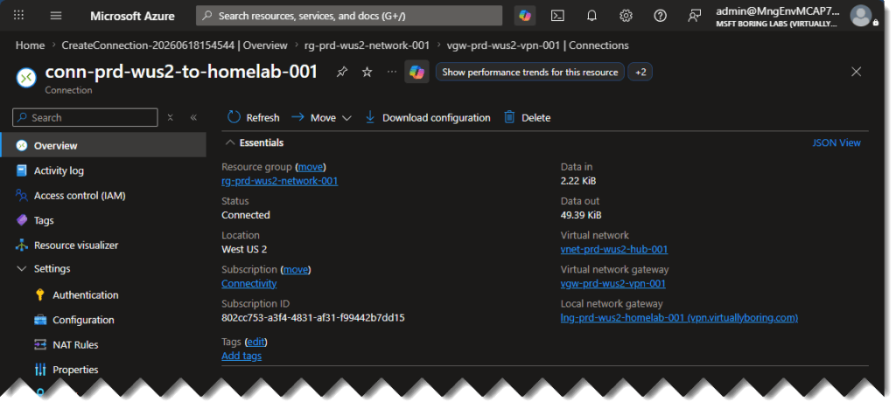Viewport: 896px width, 409px height.
Task: Click the Copilot icon beside the resource title
Action: pos(416,72)
